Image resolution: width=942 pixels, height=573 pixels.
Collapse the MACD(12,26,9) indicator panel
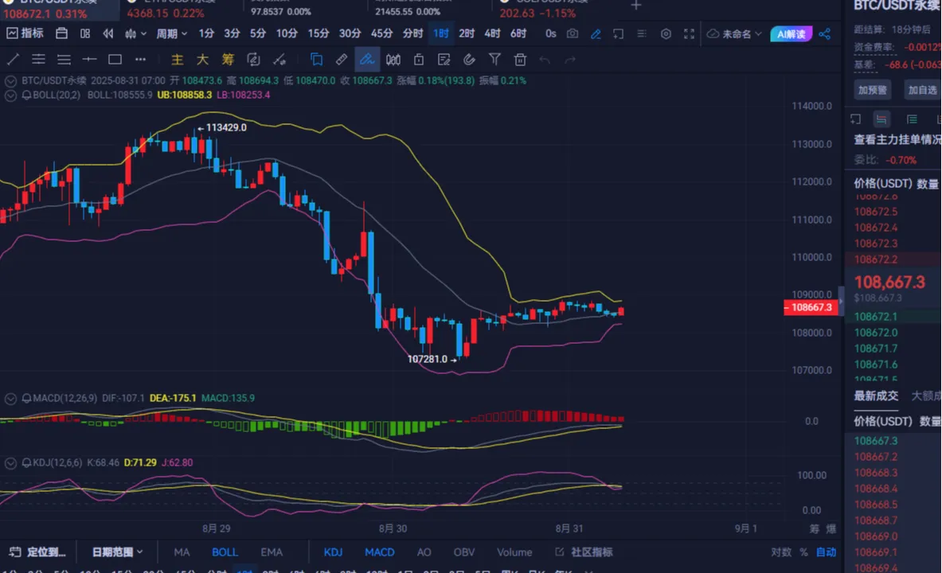pos(10,398)
